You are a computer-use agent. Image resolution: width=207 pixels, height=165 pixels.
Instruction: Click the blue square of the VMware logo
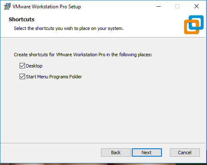pyautogui.click(x=196, y=22)
